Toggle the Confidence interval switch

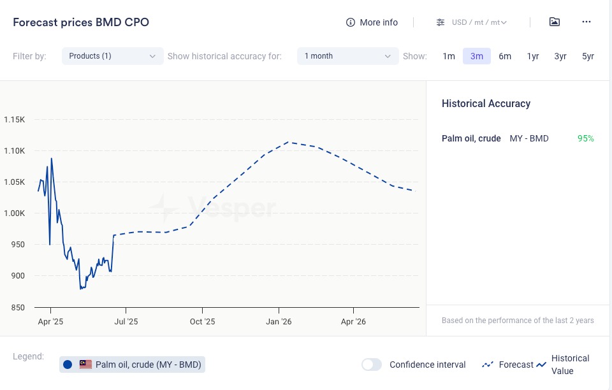point(372,365)
